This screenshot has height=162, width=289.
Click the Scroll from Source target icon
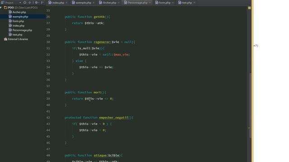[x=25, y=3]
